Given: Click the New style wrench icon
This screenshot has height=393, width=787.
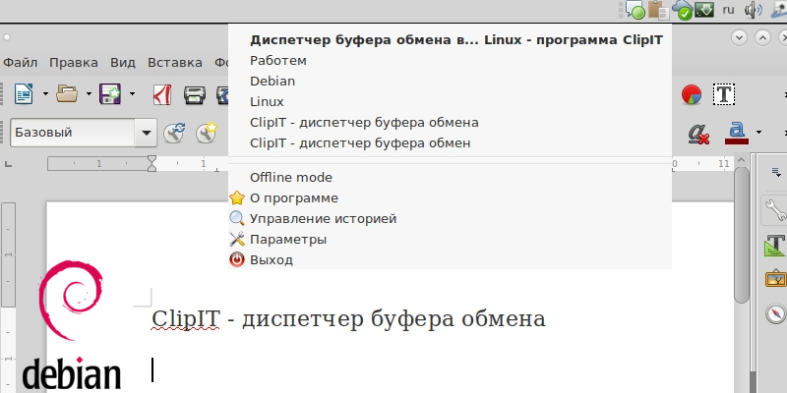Looking at the screenshot, I should (x=207, y=133).
